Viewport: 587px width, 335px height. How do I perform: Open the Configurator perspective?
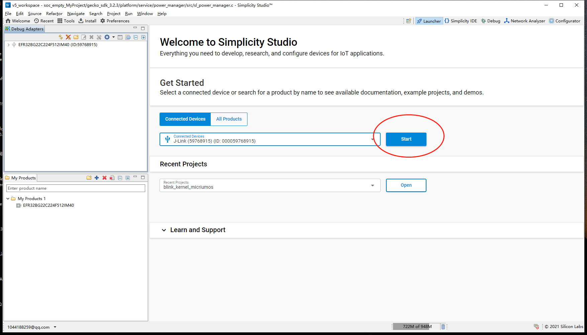coord(565,21)
